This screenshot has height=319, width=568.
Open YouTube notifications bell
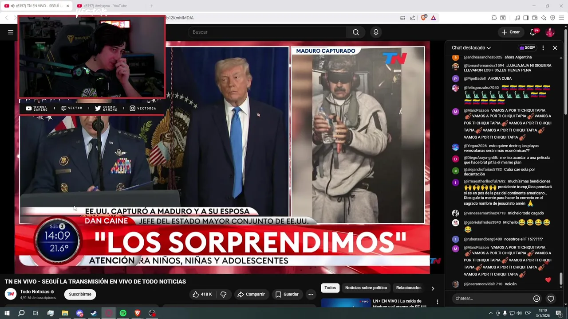(534, 32)
